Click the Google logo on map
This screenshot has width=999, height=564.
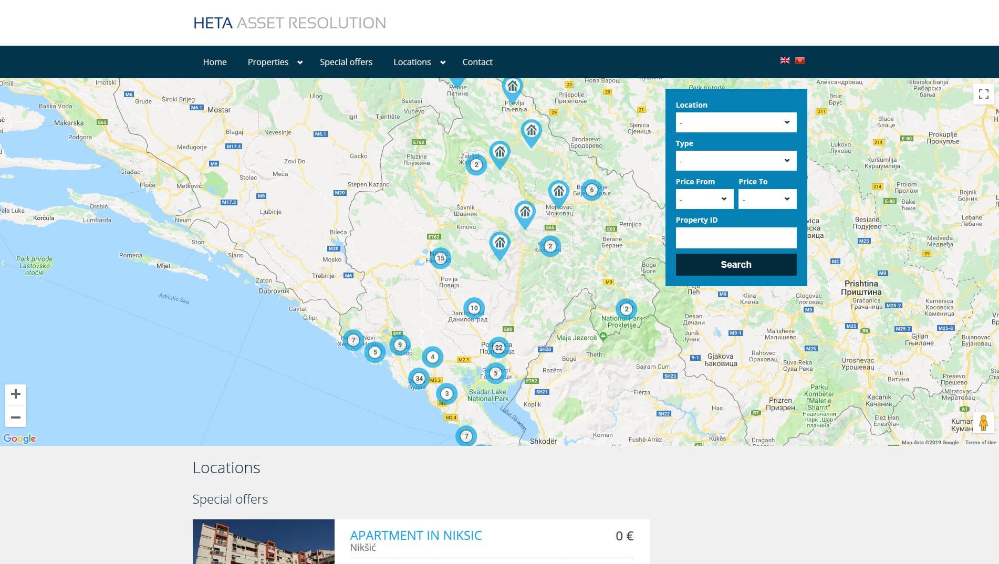point(19,438)
